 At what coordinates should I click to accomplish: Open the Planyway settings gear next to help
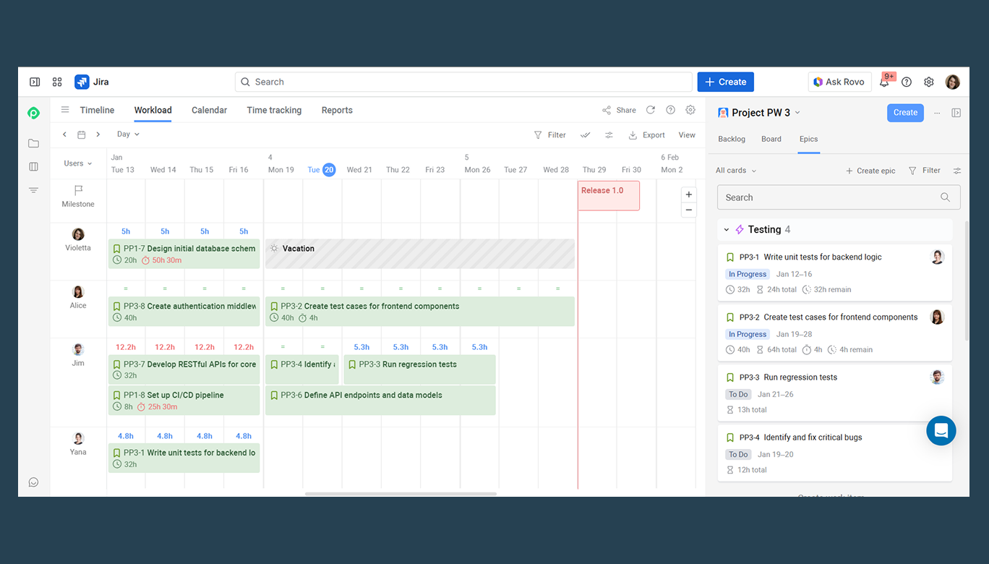click(690, 110)
